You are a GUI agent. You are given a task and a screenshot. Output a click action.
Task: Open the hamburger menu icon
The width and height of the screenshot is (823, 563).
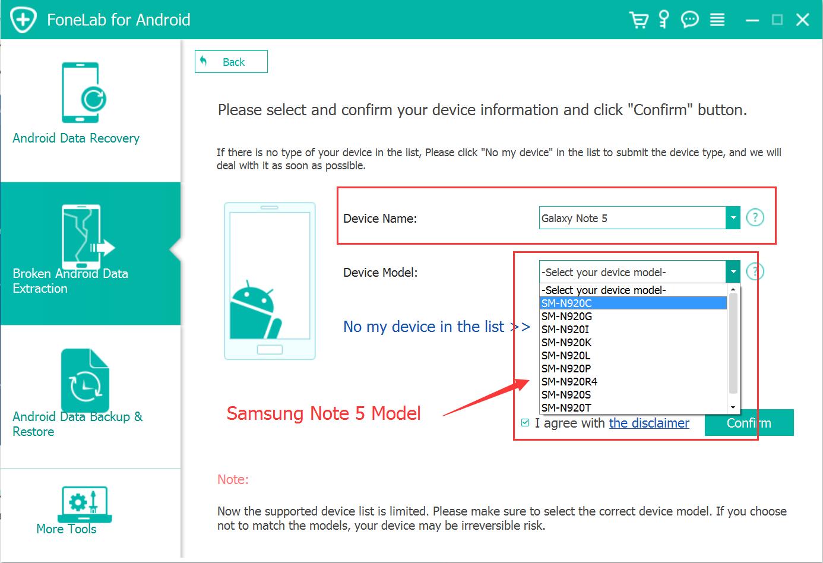pyautogui.click(x=717, y=20)
